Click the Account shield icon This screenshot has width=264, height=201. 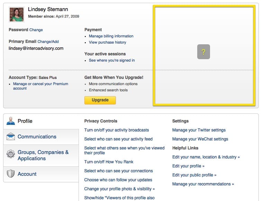[11, 174]
